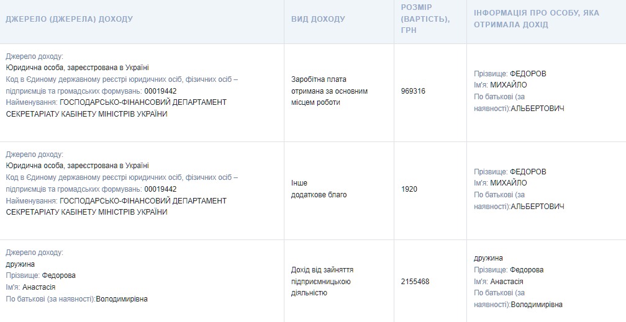The image size is (626, 322).
Task: Click the "Інформація про особу" column header
Action: [x=537, y=19]
